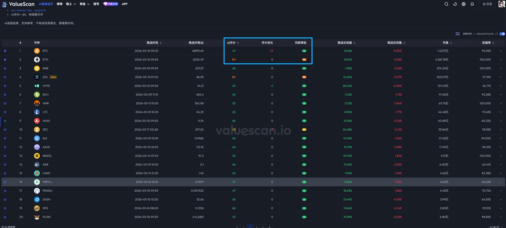The image size is (506, 228).
Task: Toggle the auto-refresh switch
Action: tap(502, 34)
